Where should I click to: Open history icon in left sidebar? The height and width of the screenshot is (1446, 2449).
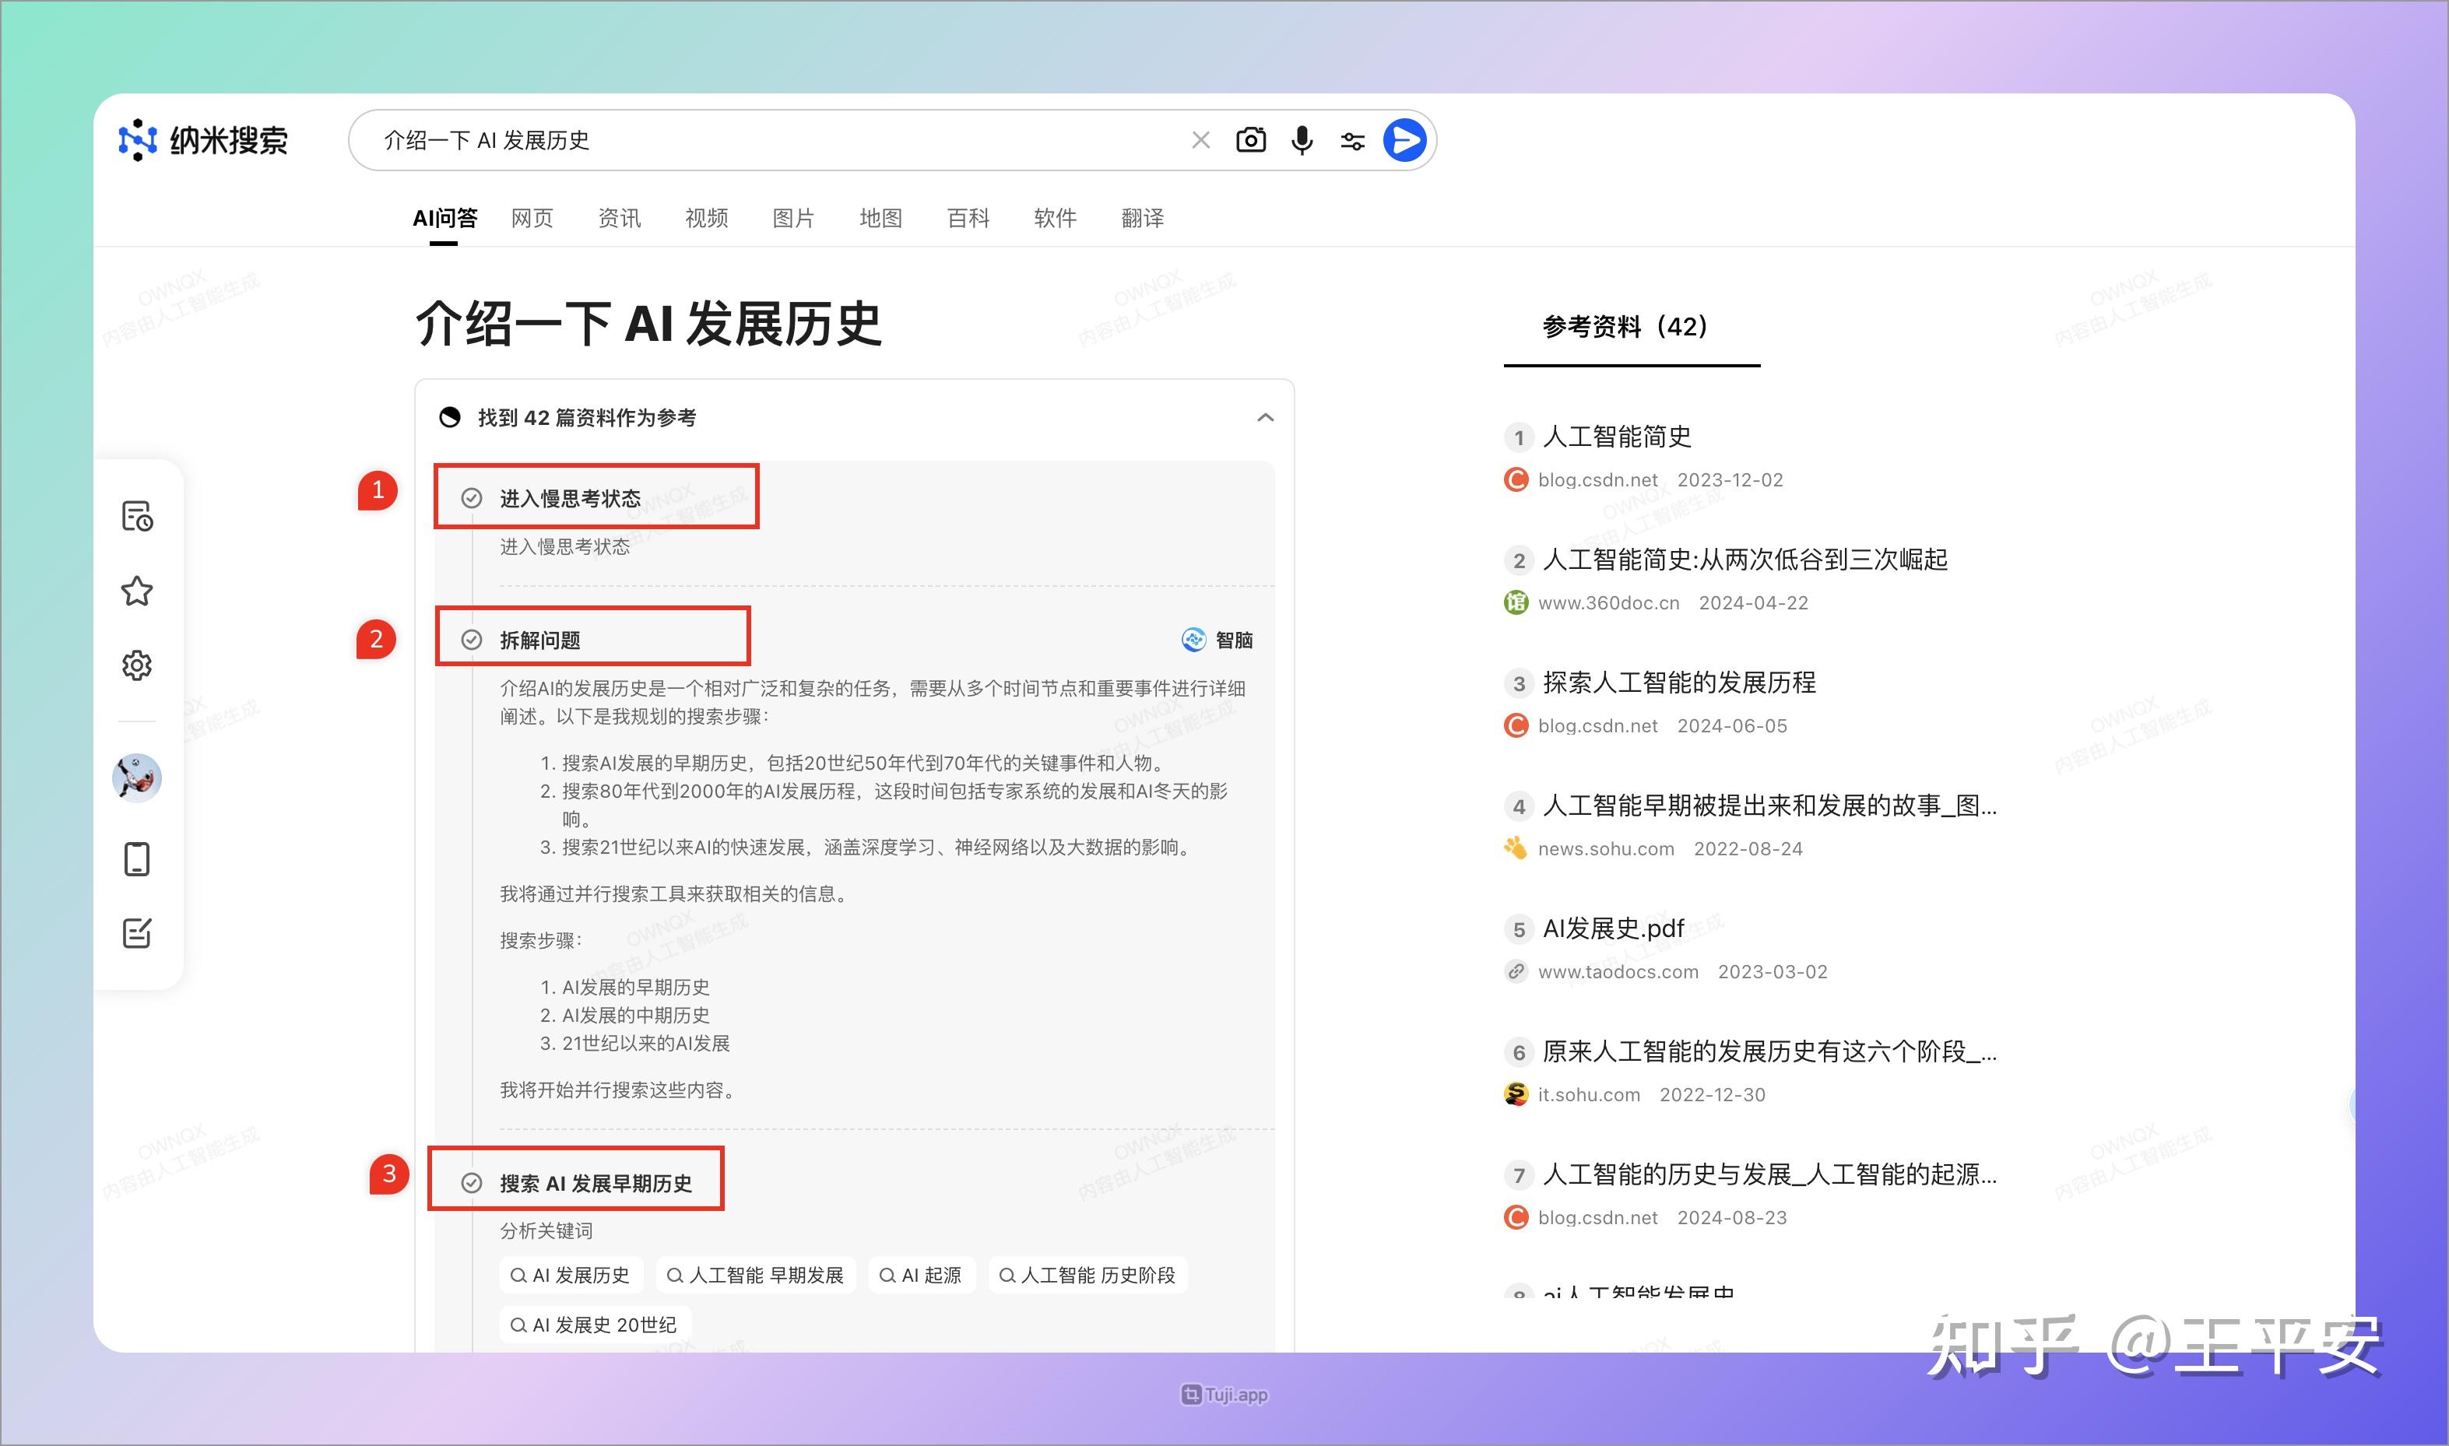click(138, 517)
